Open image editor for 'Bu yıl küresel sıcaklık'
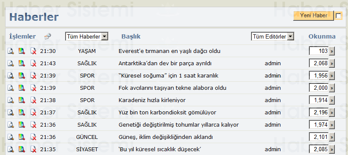Image resolution: width=348 pixels, height=155 pixels. (22, 149)
